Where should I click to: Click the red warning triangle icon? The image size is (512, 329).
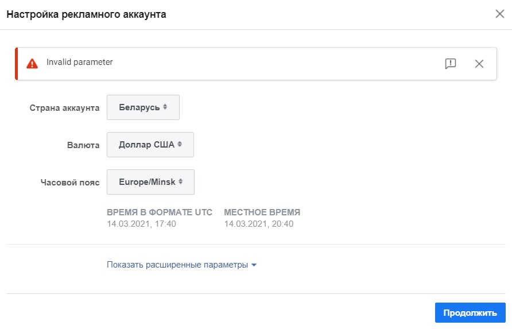click(32, 63)
